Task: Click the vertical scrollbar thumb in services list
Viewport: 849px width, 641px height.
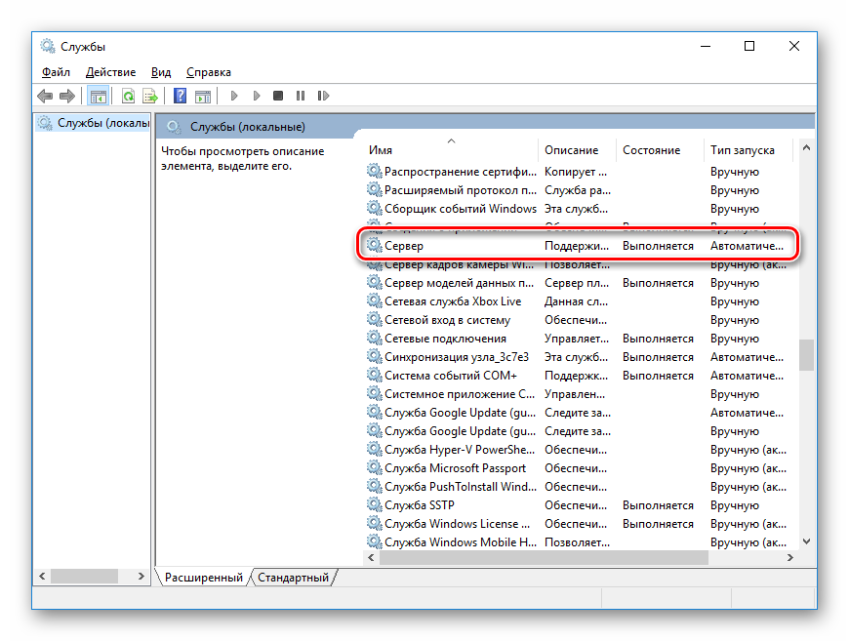Action: (x=806, y=355)
